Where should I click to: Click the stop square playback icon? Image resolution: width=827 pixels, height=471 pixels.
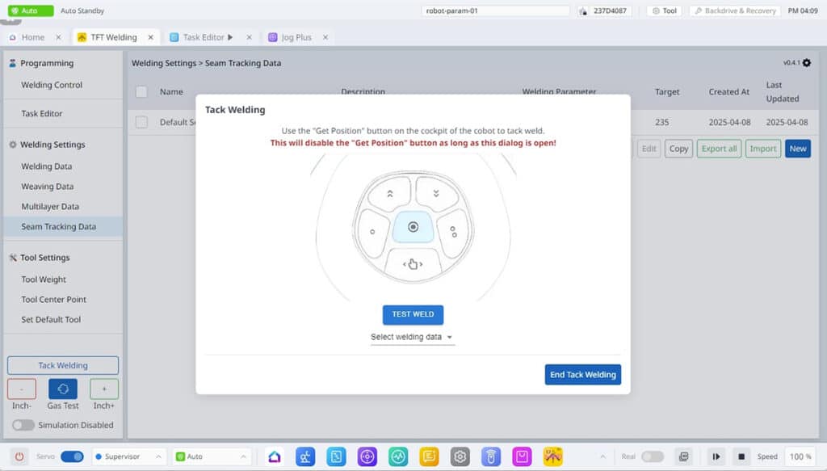[741, 456]
